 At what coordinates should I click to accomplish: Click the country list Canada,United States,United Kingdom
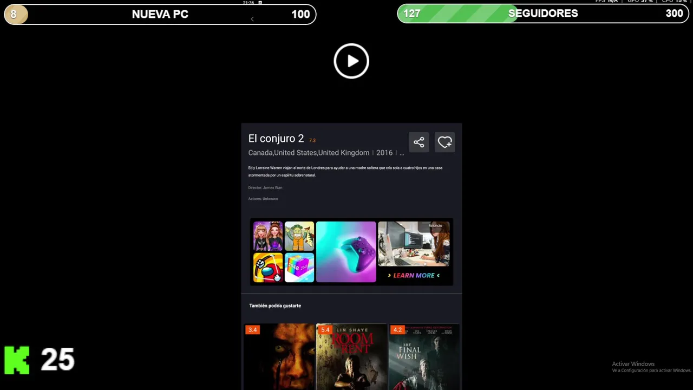coord(309,153)
